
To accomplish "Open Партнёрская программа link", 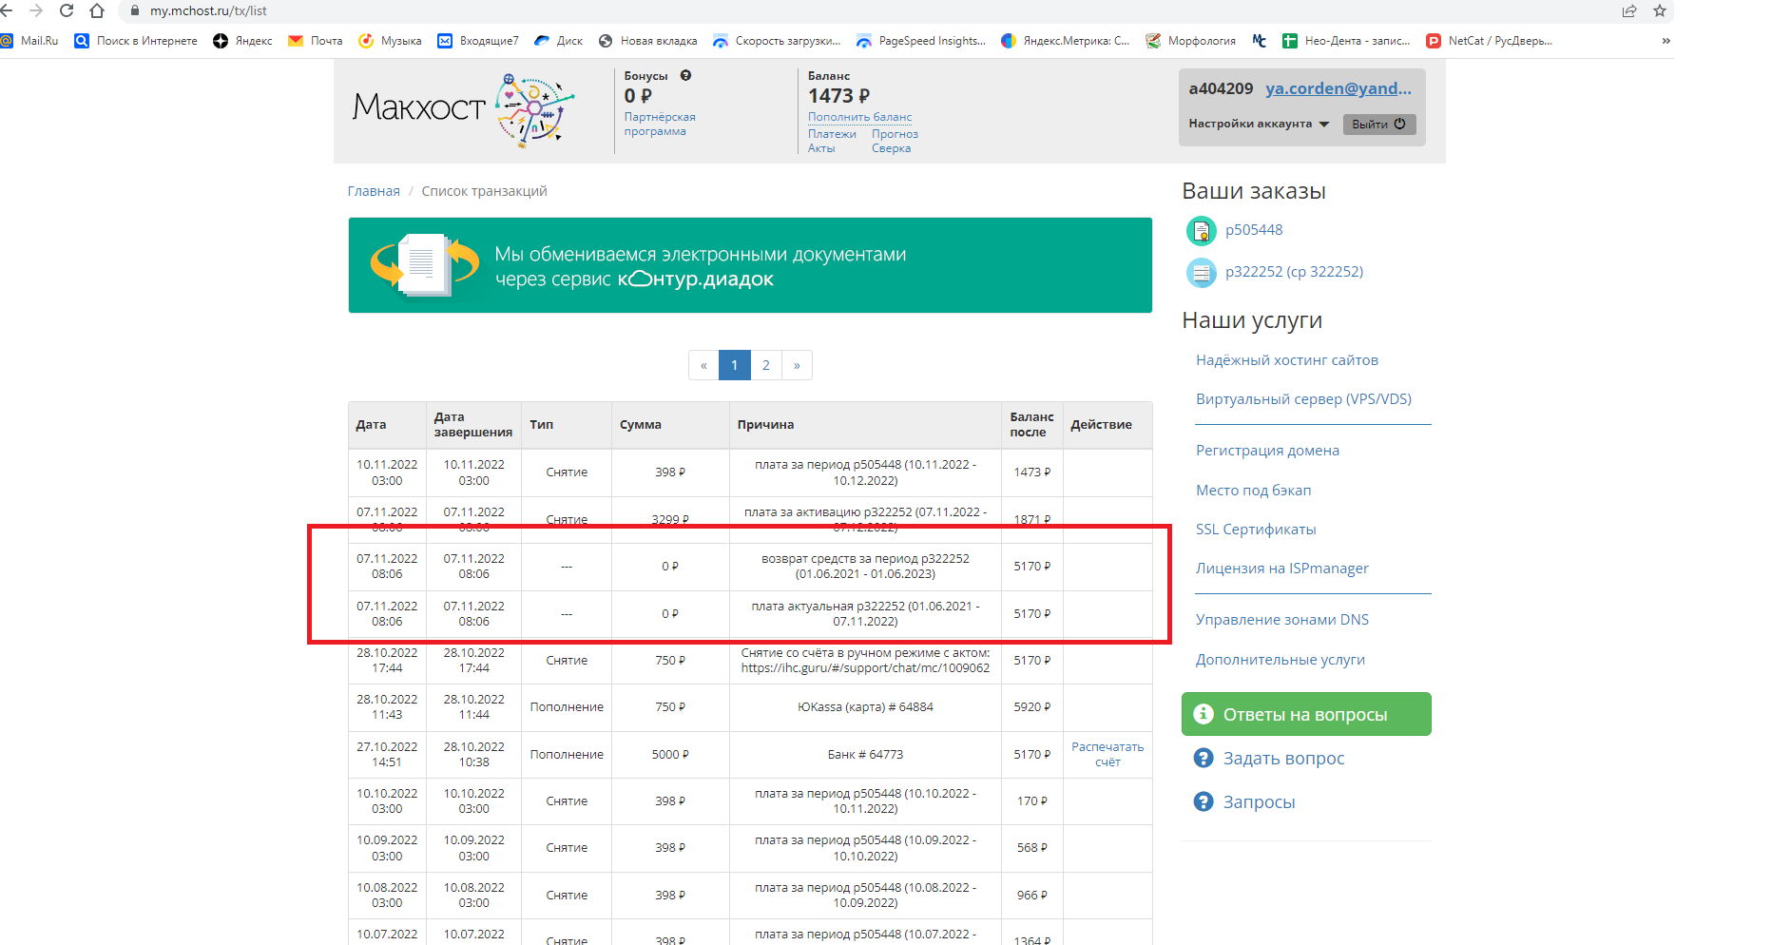I will (660, 125).
